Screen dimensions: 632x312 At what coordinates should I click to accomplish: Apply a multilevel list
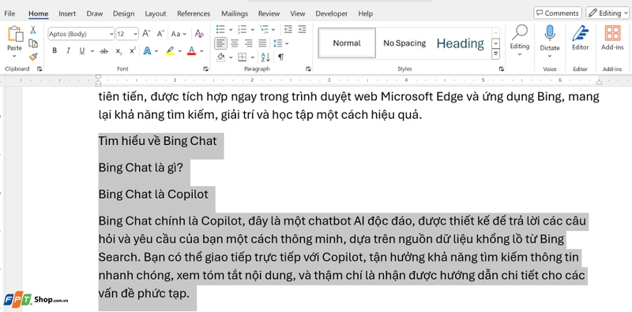[264, 29]
